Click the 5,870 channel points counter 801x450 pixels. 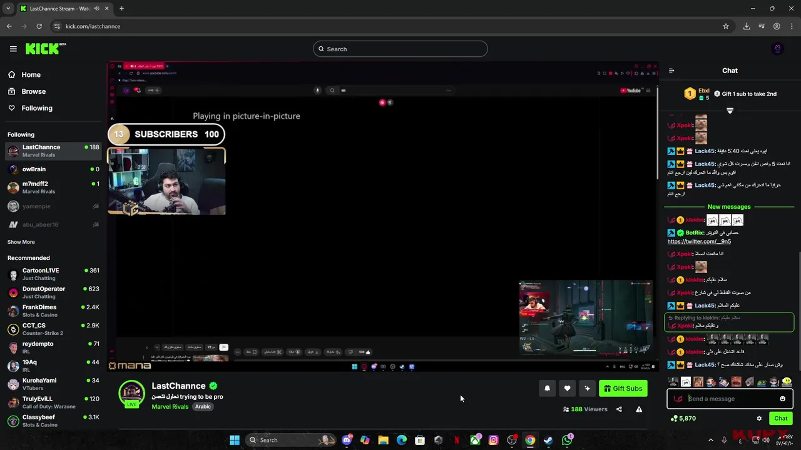[x=683, y=419]
